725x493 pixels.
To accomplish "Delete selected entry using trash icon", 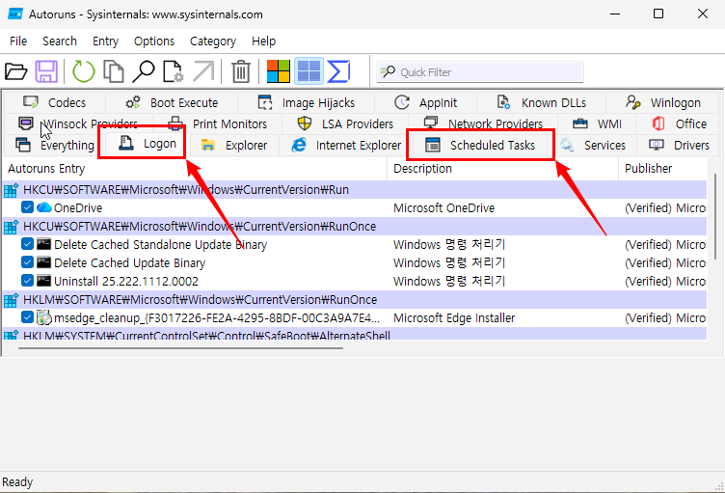I will (241, 71).
